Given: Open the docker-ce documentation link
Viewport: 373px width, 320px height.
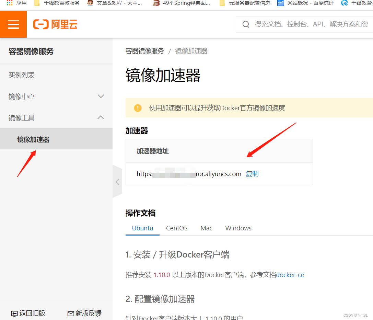Looking at the screenshot, I should [290, 275].
